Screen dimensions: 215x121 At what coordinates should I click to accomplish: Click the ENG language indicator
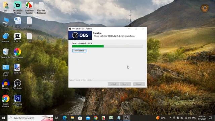194,118
